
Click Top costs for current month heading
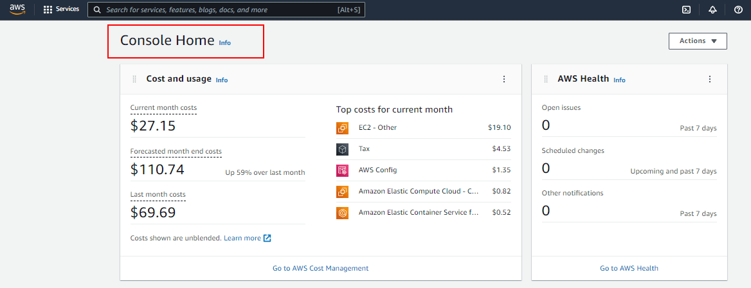click(394, 110)
